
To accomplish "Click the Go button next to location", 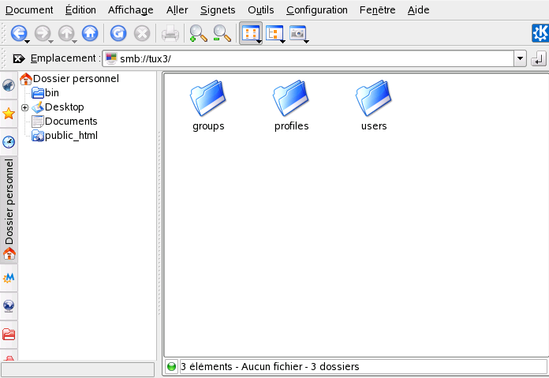I will 539,58.
